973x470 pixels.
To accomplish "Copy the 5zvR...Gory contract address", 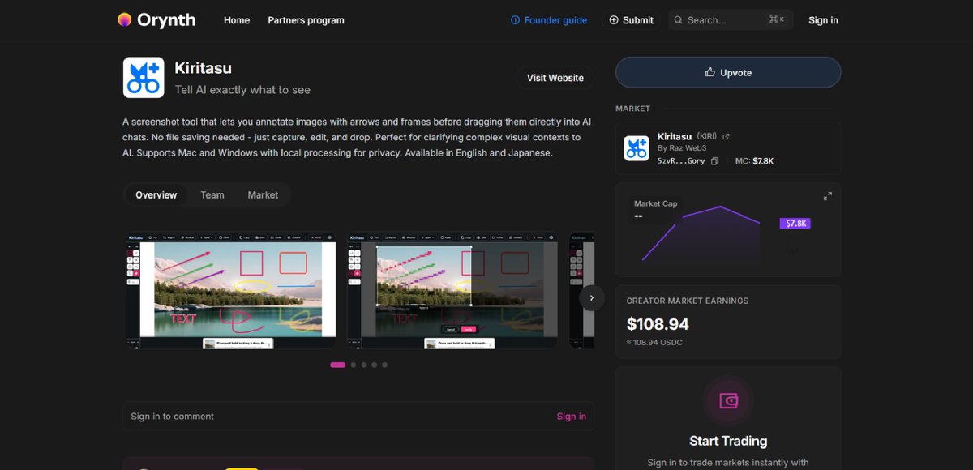I will point(714,161).
